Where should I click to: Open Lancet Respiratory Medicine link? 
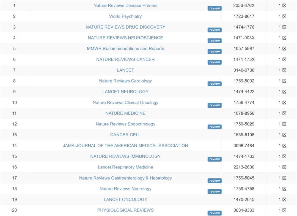pos(125,167)
